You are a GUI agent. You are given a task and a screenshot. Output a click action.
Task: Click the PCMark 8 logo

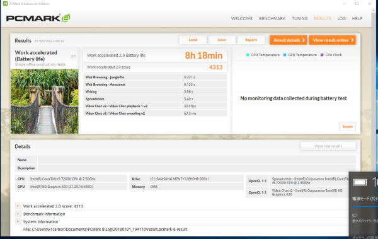pyautogui.click(x=38, y=18)
